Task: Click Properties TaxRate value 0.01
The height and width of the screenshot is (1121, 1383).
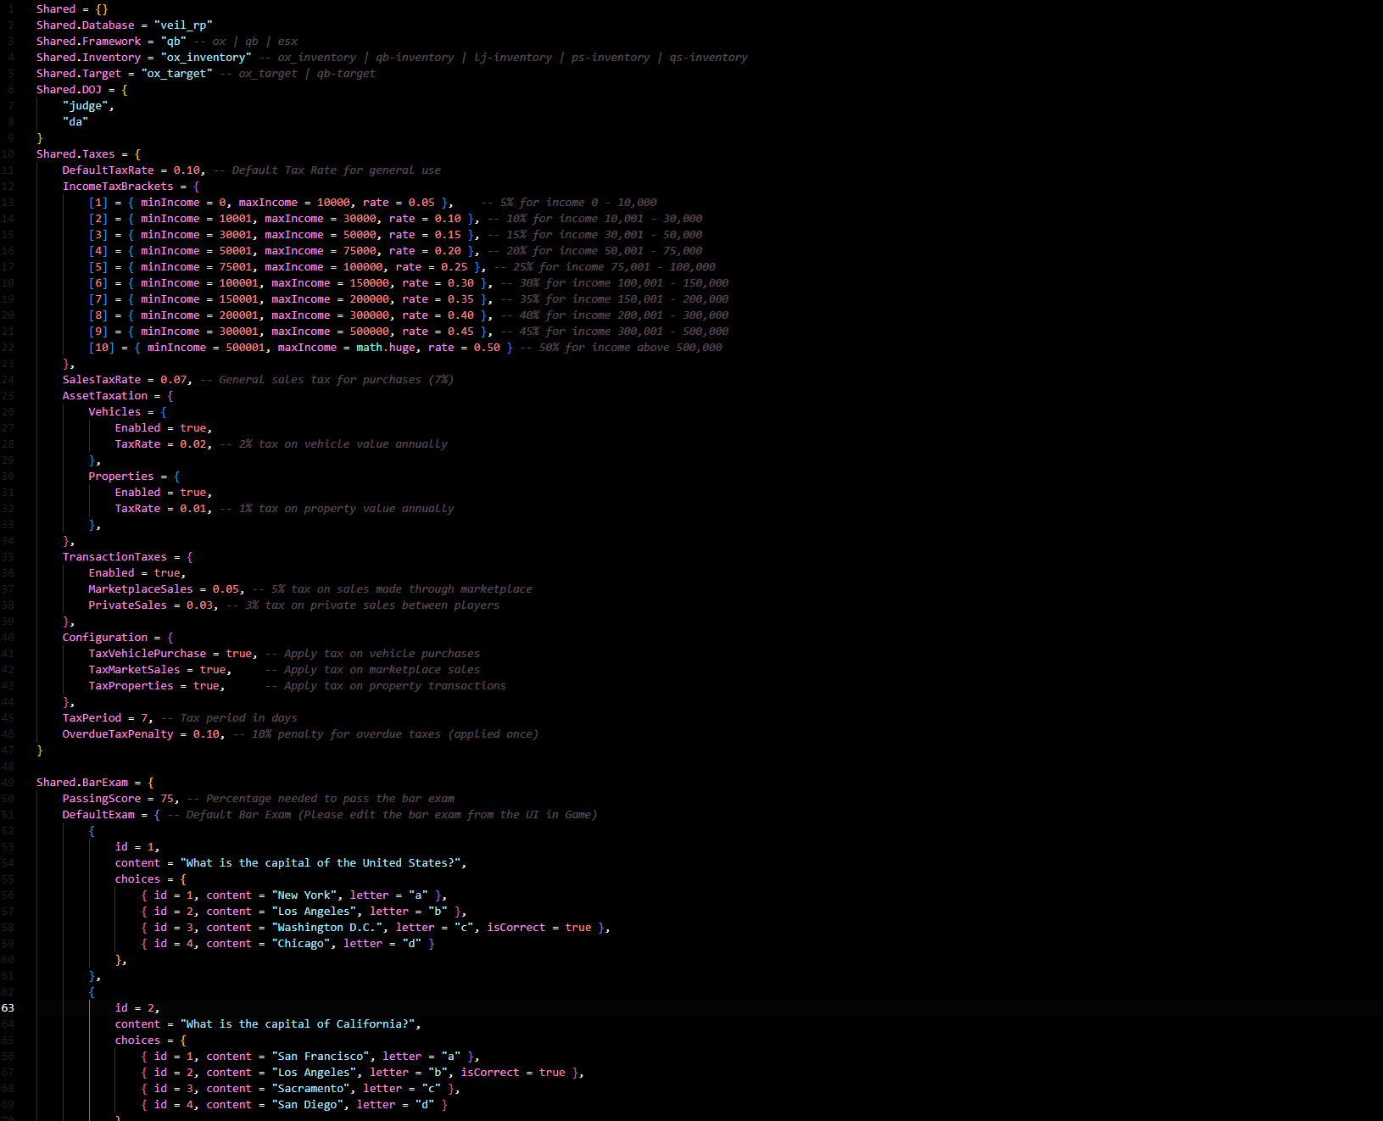Action: point(193,508)
